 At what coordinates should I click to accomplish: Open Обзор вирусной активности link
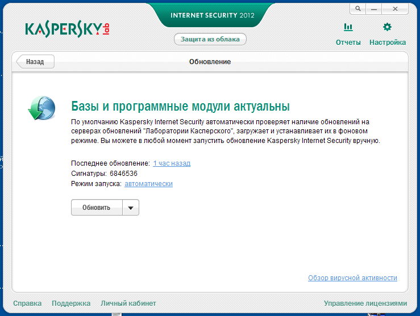(x=352, y=278)
